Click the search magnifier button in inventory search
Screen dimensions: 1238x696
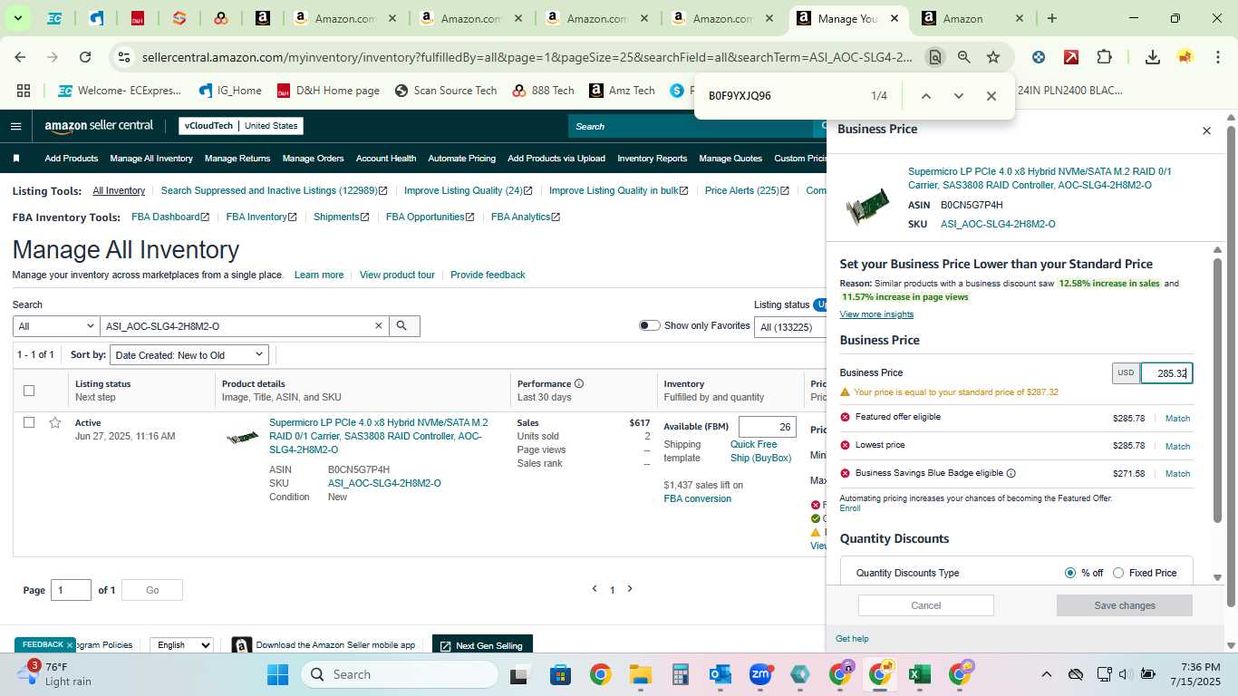tap(403, 326)
